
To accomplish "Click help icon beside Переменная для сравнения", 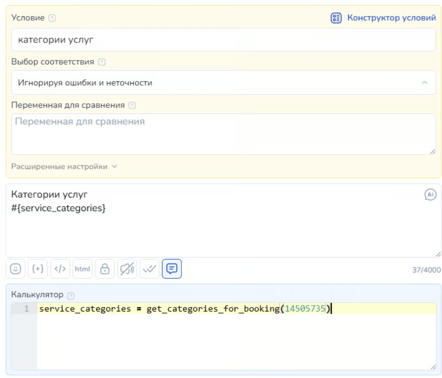I will tap(132, 105).
